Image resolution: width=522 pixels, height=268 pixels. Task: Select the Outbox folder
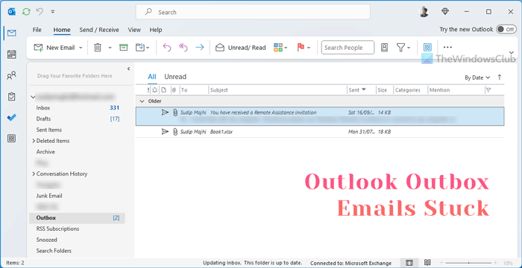point(78,218)
